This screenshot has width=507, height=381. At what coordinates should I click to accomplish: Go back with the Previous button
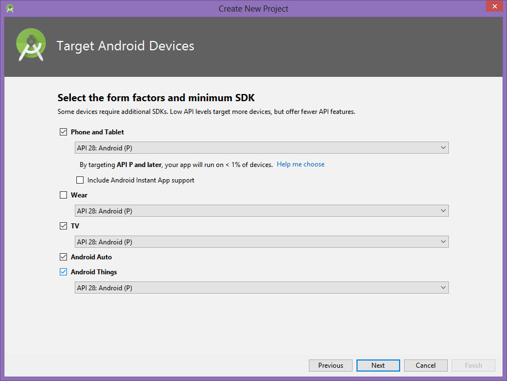pos(330,366)
